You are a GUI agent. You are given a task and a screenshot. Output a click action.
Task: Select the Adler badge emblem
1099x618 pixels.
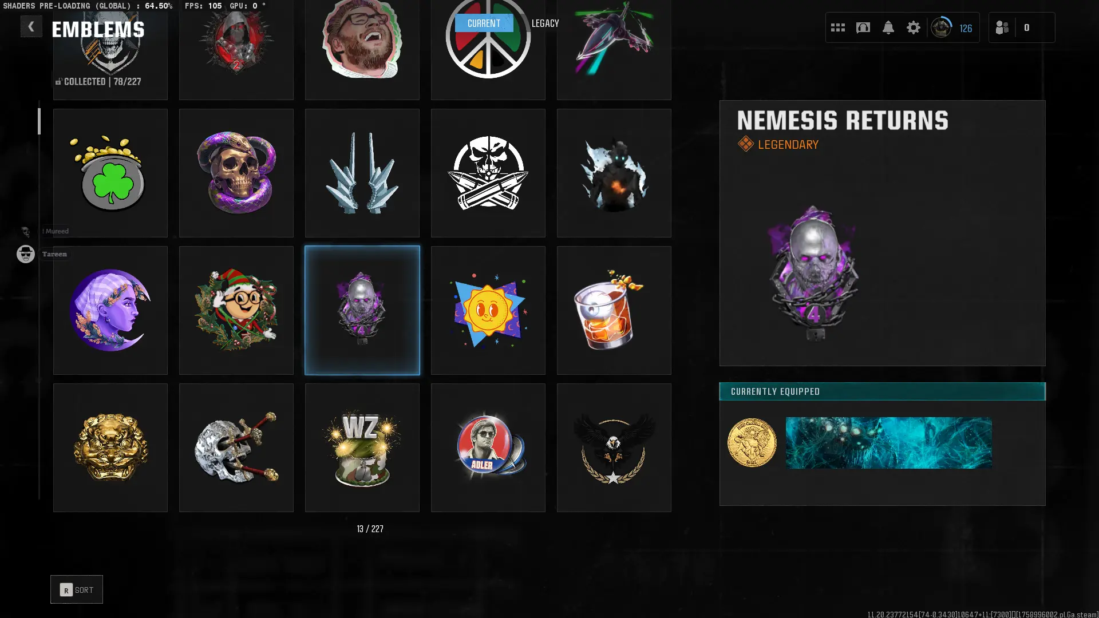(488, 447)
